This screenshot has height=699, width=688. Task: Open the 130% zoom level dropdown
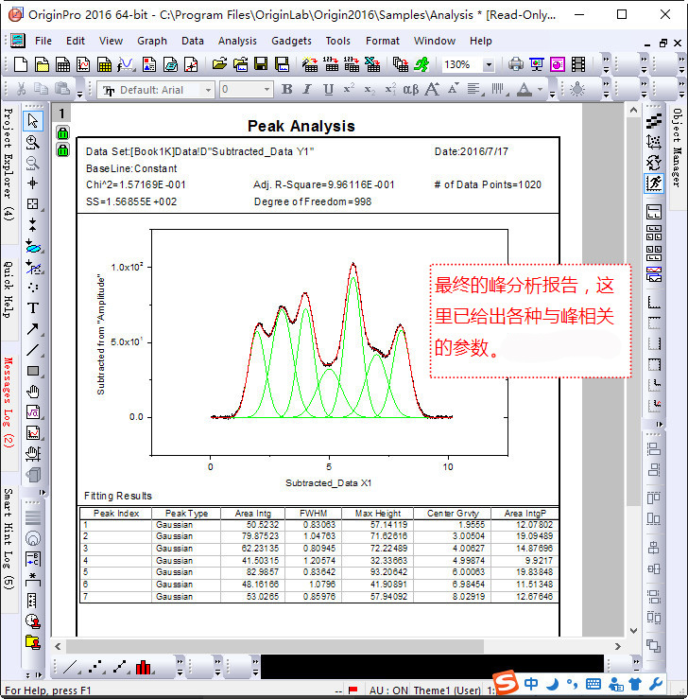tap(488, 65)
